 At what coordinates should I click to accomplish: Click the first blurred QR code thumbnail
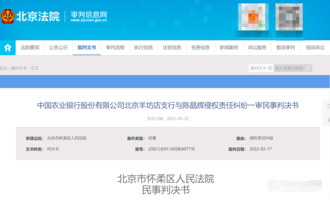pos(253,17)
